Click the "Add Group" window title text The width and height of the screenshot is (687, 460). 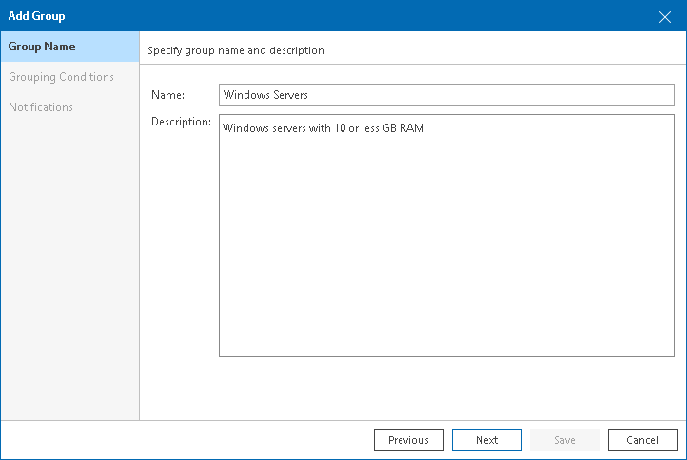pyautogui.click(x=37, y=16)
